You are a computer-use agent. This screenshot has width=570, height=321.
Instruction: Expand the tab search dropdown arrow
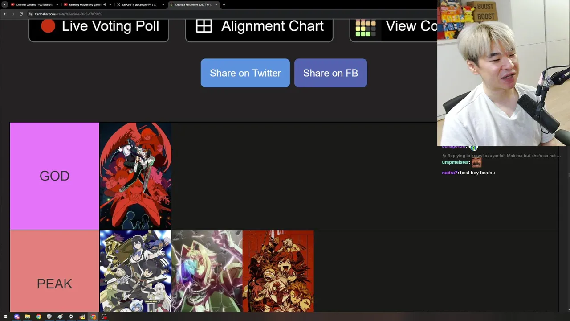tap(4, 4)
